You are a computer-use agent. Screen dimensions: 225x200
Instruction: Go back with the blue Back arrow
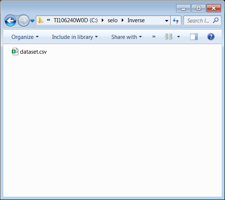[x=10, y=21]
